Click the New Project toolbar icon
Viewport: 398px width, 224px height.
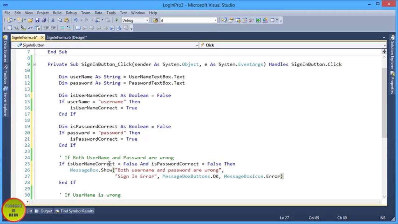click(x=10, y=20)
